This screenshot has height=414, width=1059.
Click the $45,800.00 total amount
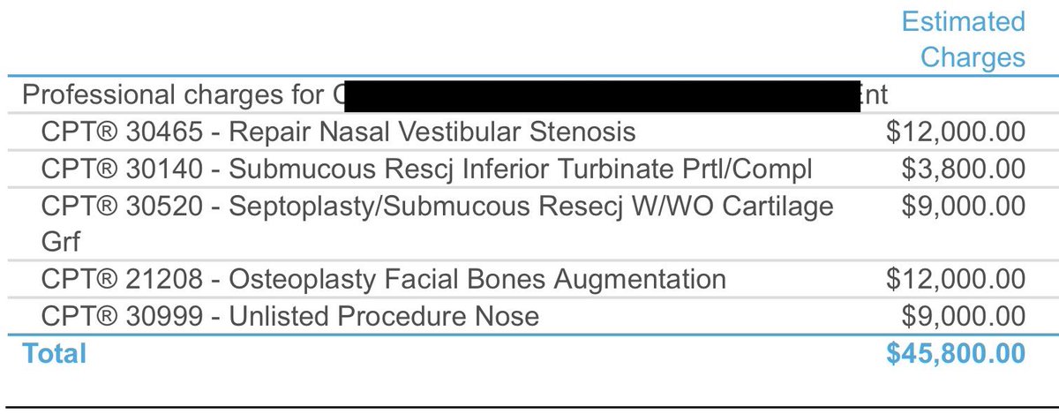tap(956, 354)
